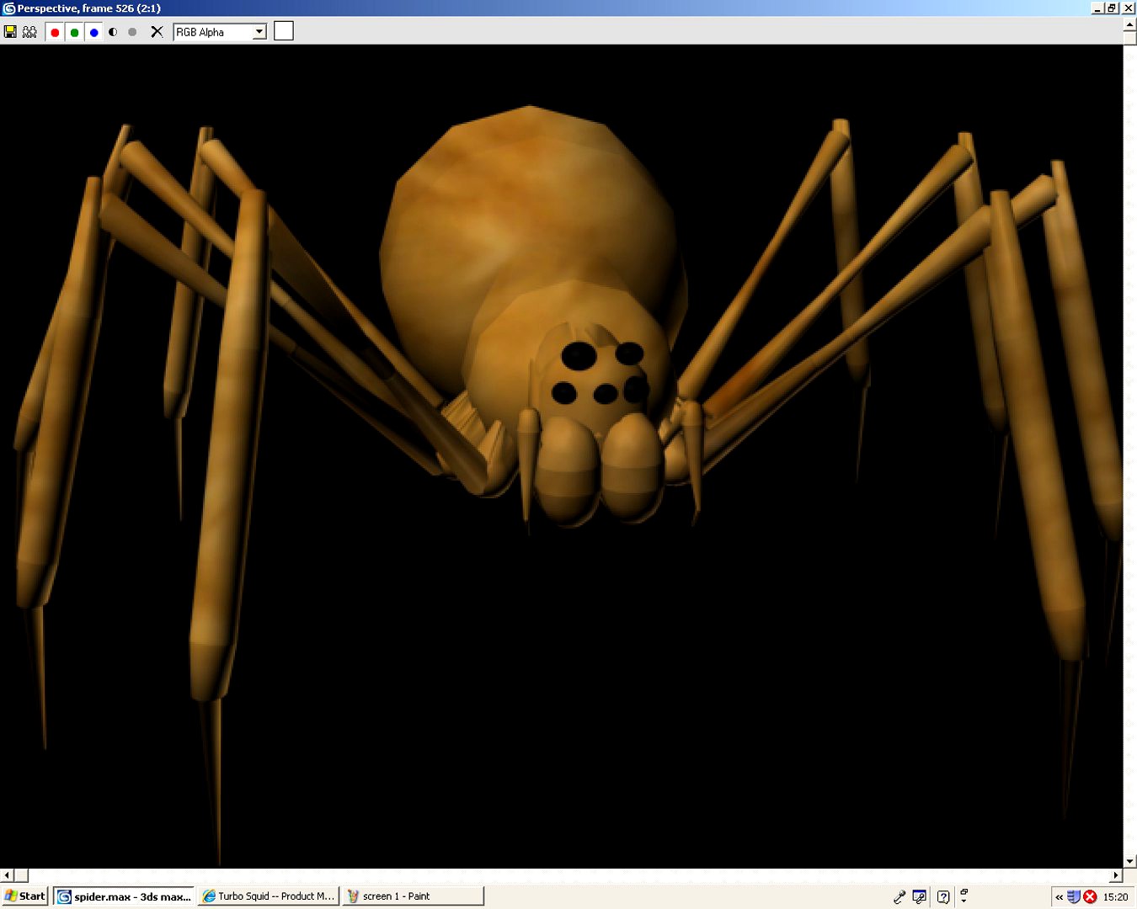Expand hidden system tray icons

pyautogui.click(x=1060, y=897)
